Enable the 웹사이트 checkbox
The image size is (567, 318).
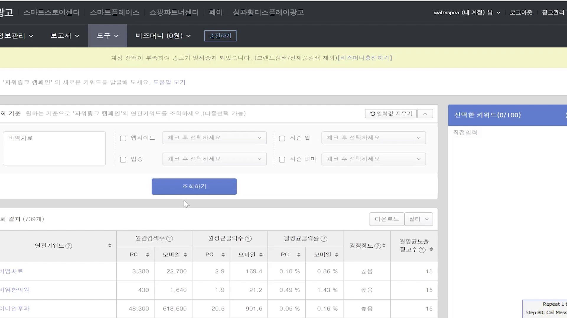[x=123, y=138]
